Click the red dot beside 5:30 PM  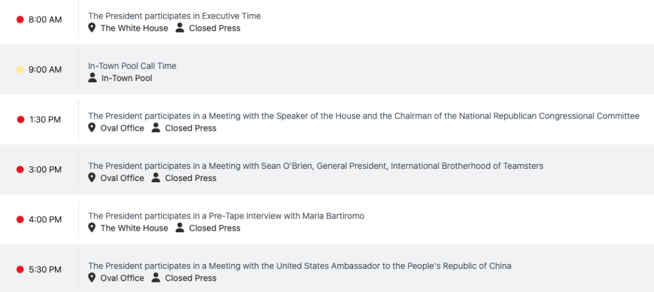pyautogui.click(x=20, y=270)
